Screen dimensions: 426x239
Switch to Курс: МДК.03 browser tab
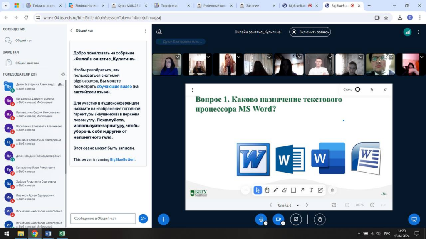pyautogui.click(x=129, y=5)
